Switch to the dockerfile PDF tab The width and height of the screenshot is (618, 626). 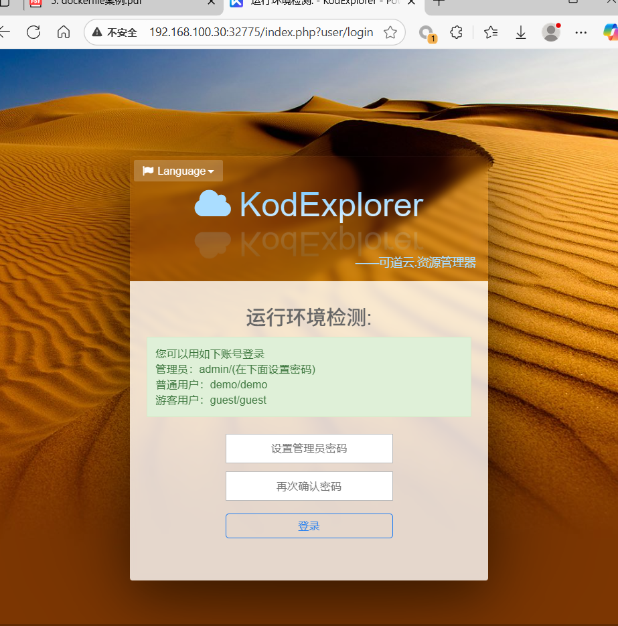point(120,3)
